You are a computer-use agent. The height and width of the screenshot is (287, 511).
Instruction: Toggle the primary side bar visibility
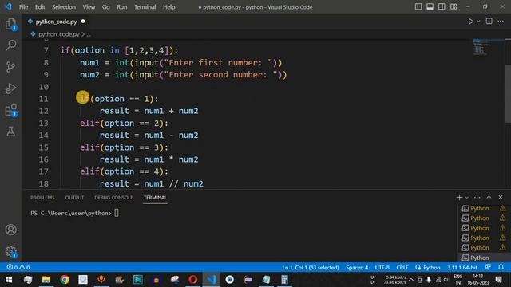[418, 7]
